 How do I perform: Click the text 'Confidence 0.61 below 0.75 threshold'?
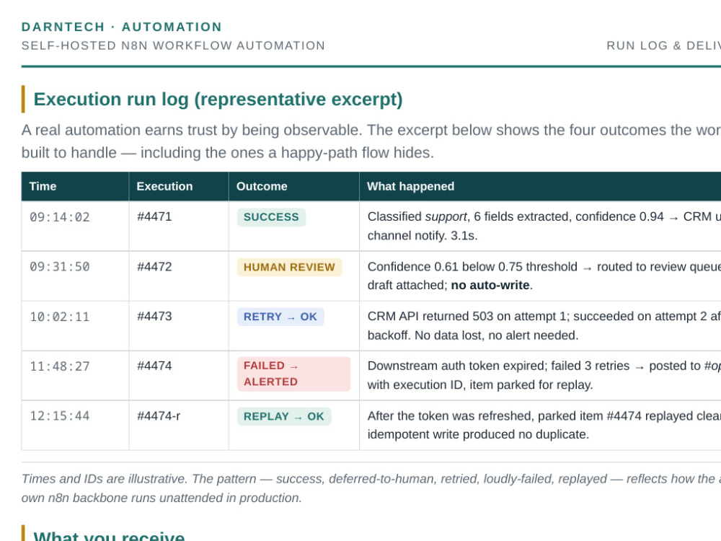pyautogui.click(x=472, y=267)
